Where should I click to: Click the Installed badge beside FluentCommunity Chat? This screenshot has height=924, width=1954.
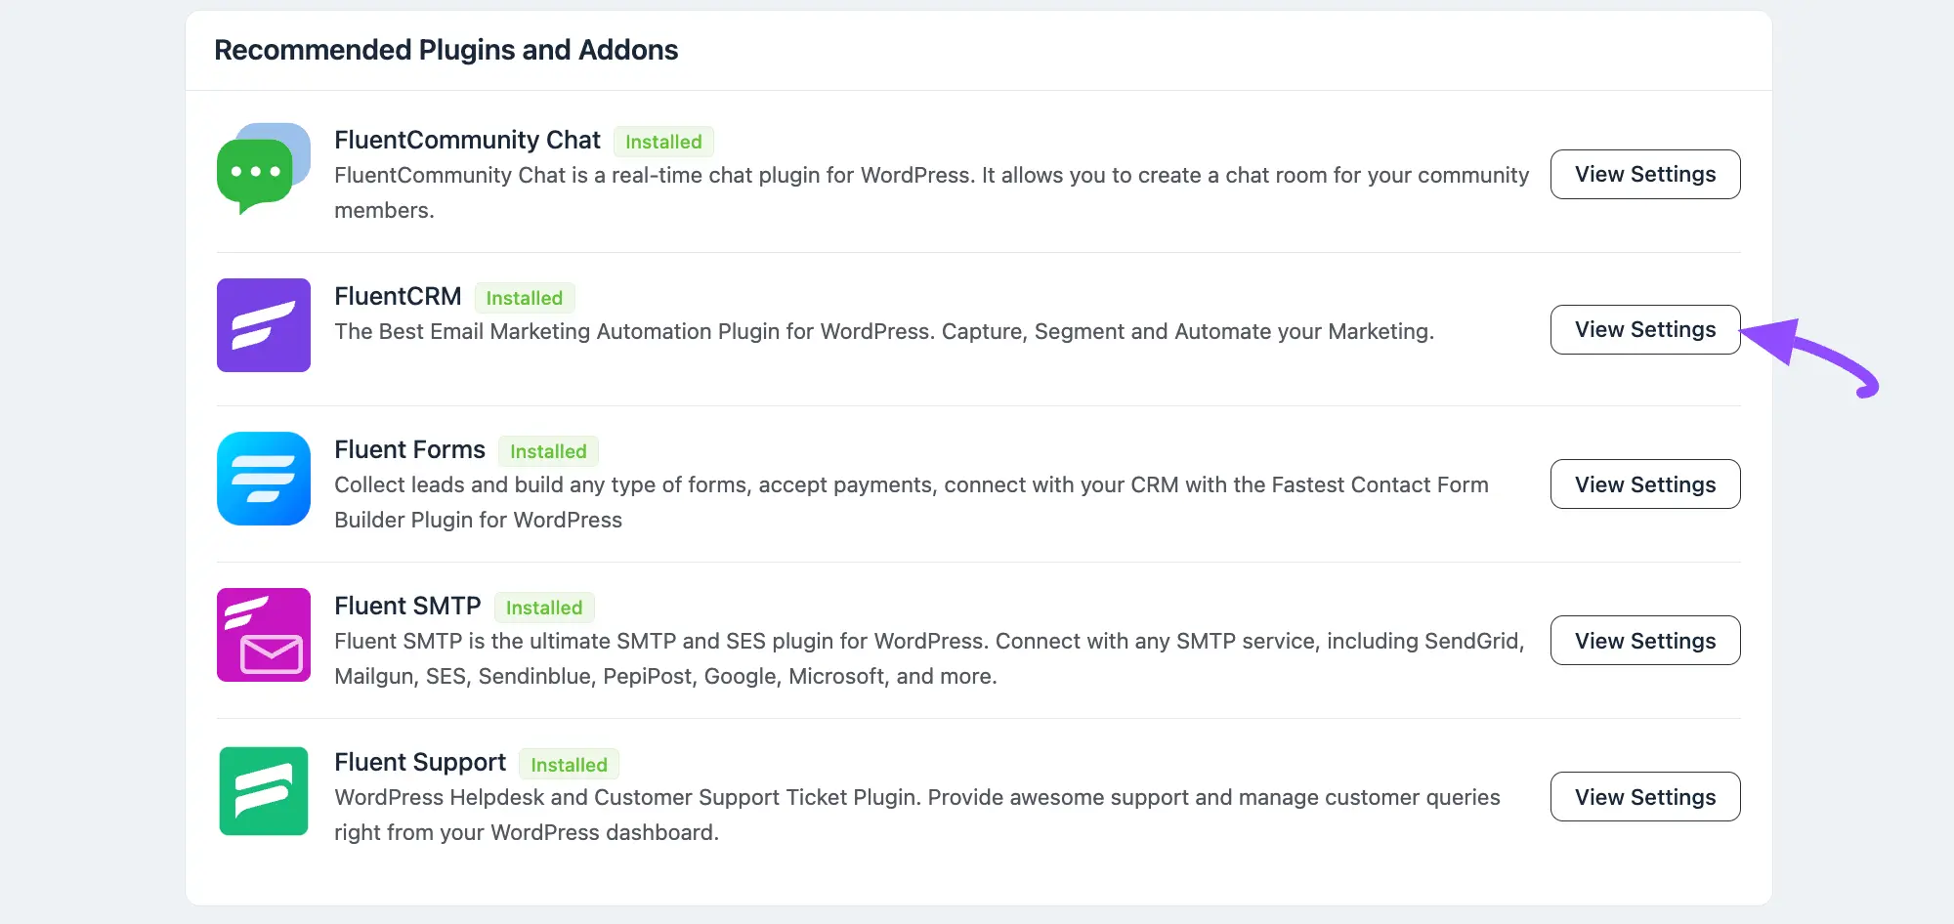click(x=663, y=142)
